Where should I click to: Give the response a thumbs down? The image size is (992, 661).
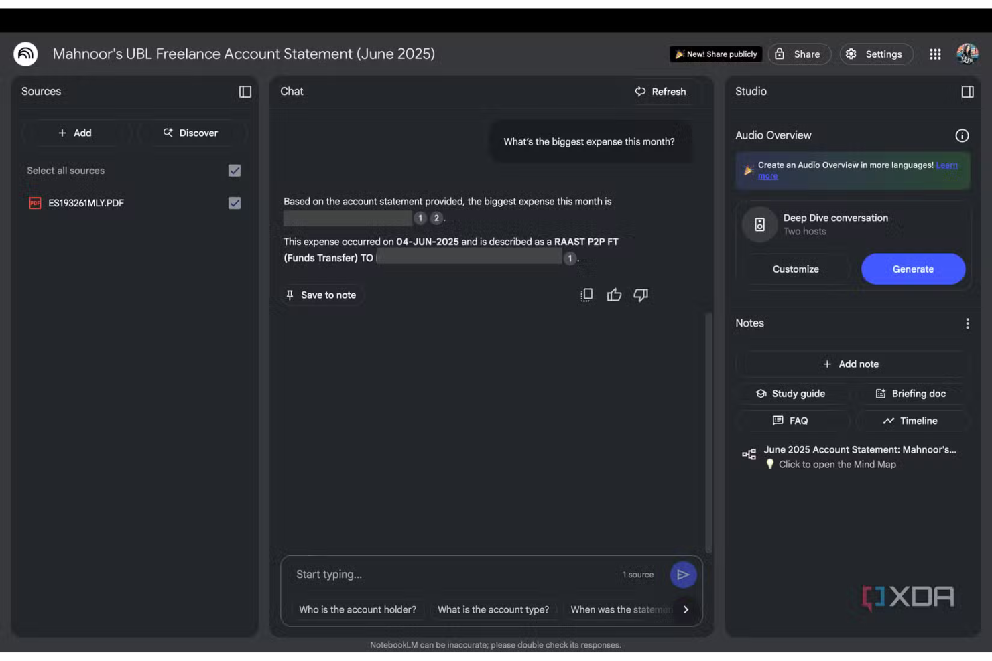click(640, 295)
